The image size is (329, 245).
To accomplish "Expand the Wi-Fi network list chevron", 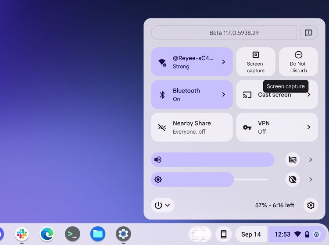I will (224, 62).
